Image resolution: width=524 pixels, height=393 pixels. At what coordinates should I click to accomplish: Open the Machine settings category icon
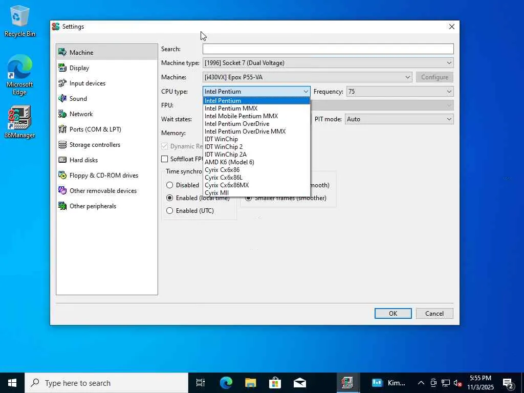pos(62,52)
